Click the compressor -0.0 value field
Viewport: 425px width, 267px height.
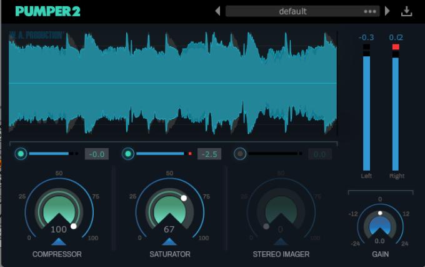click(x=97, y=154)
